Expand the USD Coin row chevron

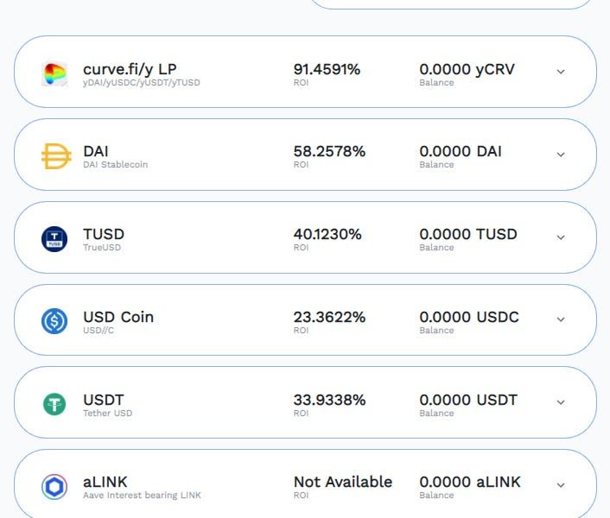(561, 320)
